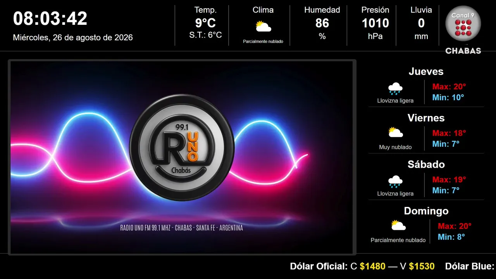Click the Domingo forecast heading

(426, 211)
